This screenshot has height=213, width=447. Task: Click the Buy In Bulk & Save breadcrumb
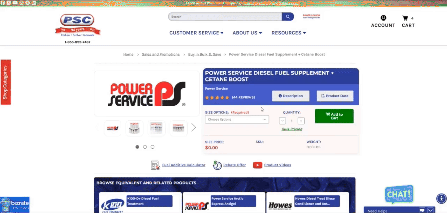click(205, 54)
